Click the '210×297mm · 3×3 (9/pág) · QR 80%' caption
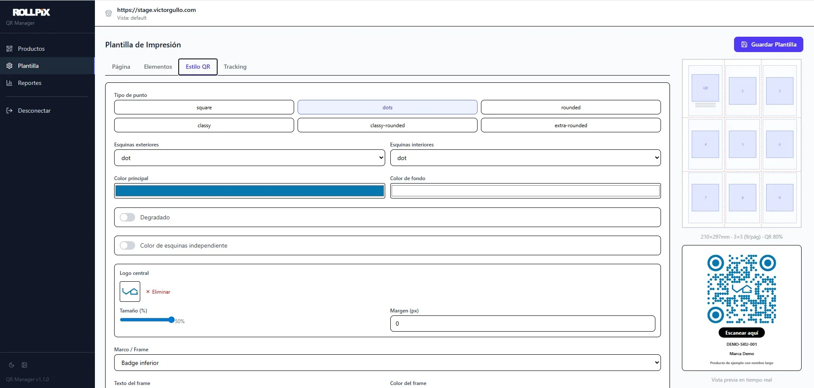The image size is (814, 388). coord(742,237)
